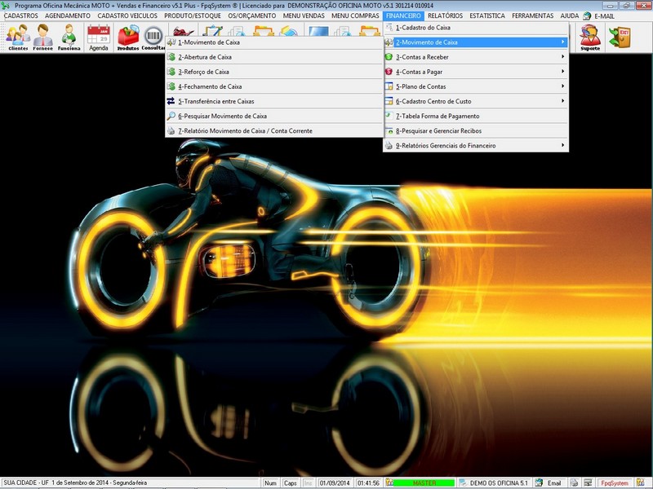
Task: Click Tabela Forma de Pagamento item
Action: pos(438,116)
